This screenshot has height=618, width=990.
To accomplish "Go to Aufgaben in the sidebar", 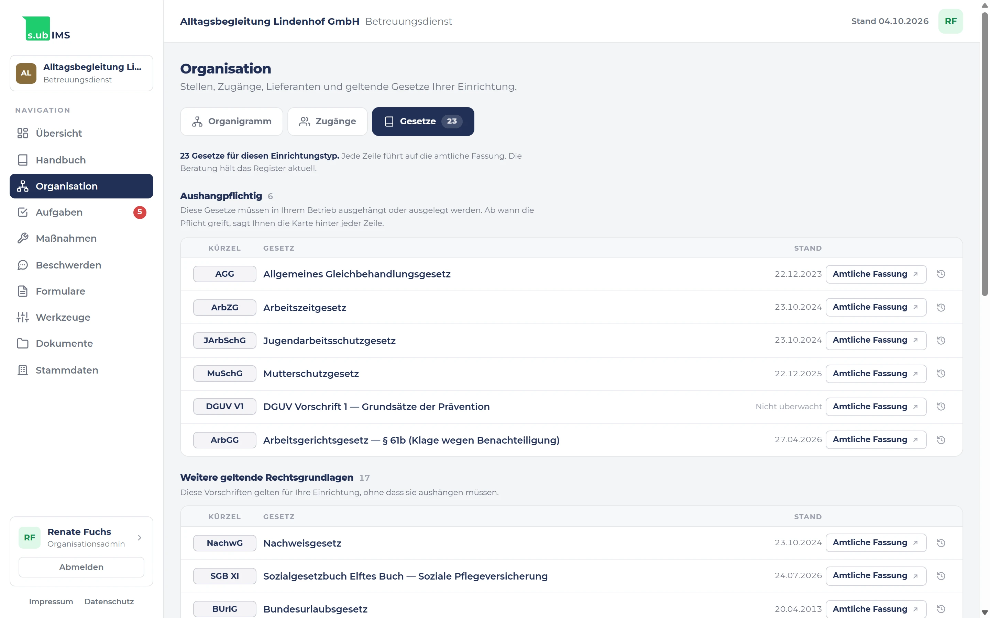I will click(81, 212).
